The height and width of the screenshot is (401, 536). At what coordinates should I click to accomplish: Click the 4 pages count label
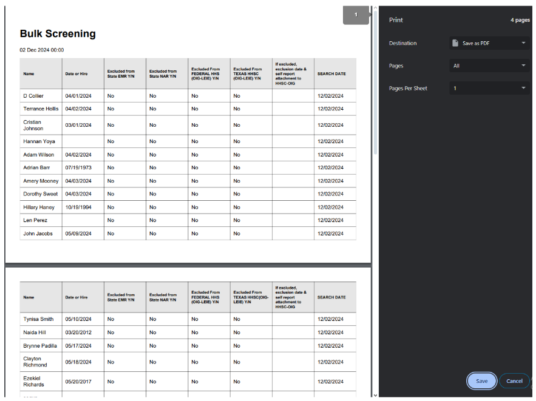click(x=520, y=20)
